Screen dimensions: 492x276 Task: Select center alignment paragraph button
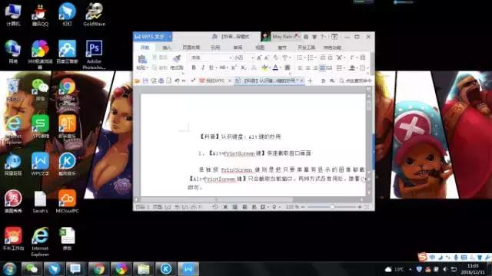[x=307, y=68]
